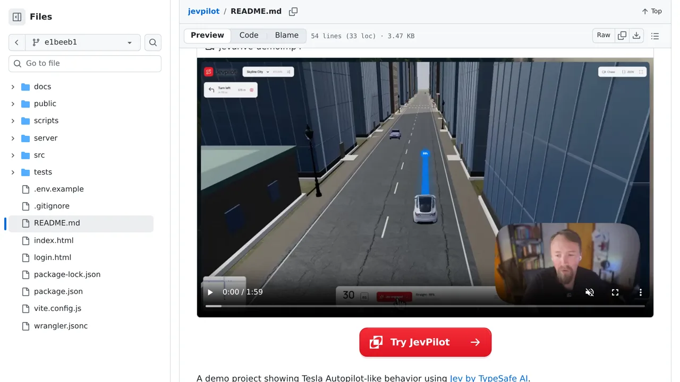This screenshot has width=680, height=382.
Task: Open the src folder
Action: coord(39,155)
